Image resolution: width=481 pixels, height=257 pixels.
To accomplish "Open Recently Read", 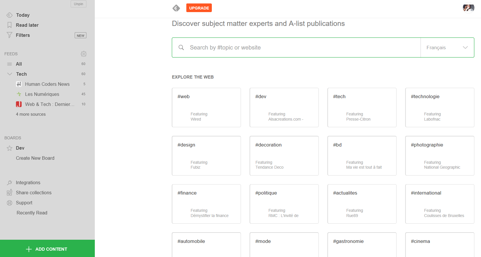I will pyautogui.click(x=32, y=213).
